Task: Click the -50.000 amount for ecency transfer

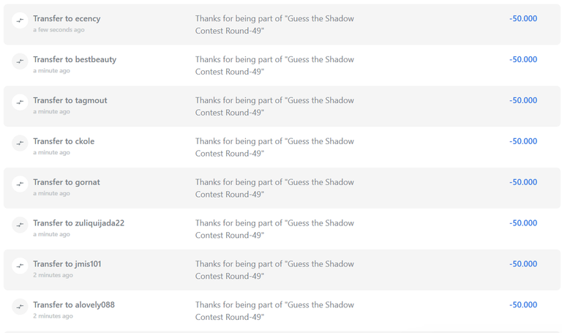Action: 523,18
